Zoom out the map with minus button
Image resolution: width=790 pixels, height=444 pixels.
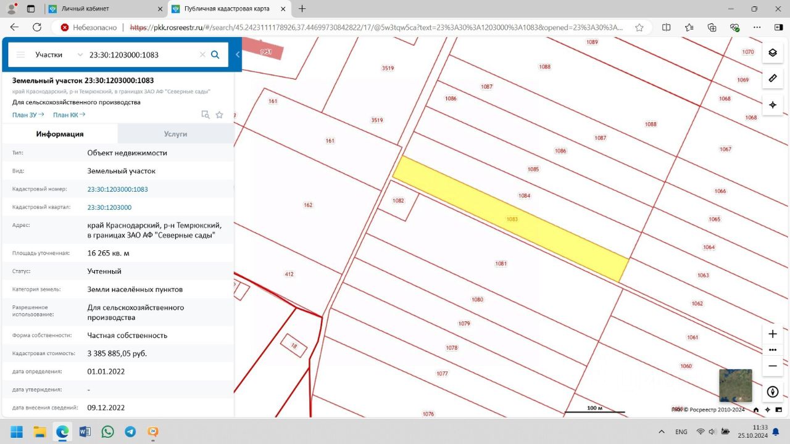point(772,366)
